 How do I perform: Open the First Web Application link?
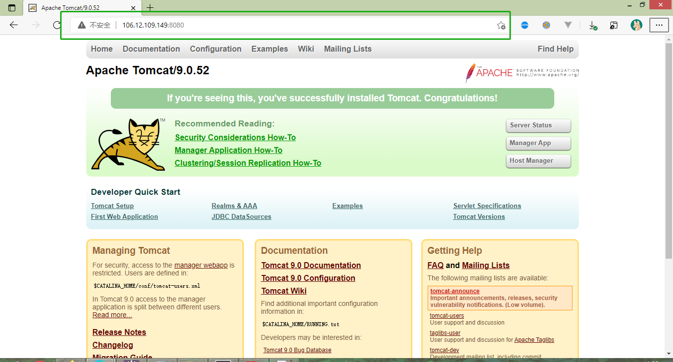(125, 217)
